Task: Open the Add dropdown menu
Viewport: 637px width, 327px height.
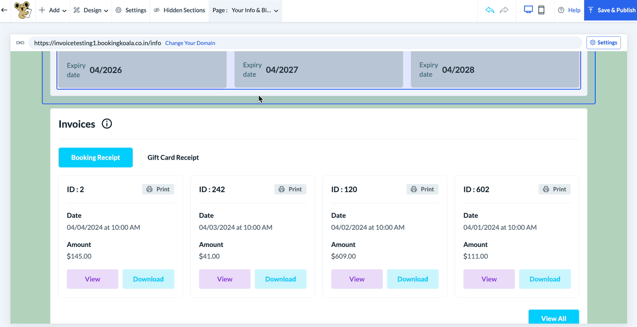Action: click(53, 10)
